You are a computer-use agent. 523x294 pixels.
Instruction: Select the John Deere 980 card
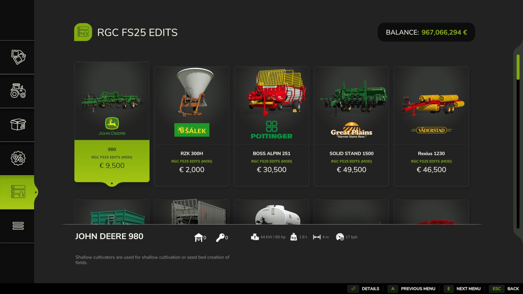coord(112,122)
